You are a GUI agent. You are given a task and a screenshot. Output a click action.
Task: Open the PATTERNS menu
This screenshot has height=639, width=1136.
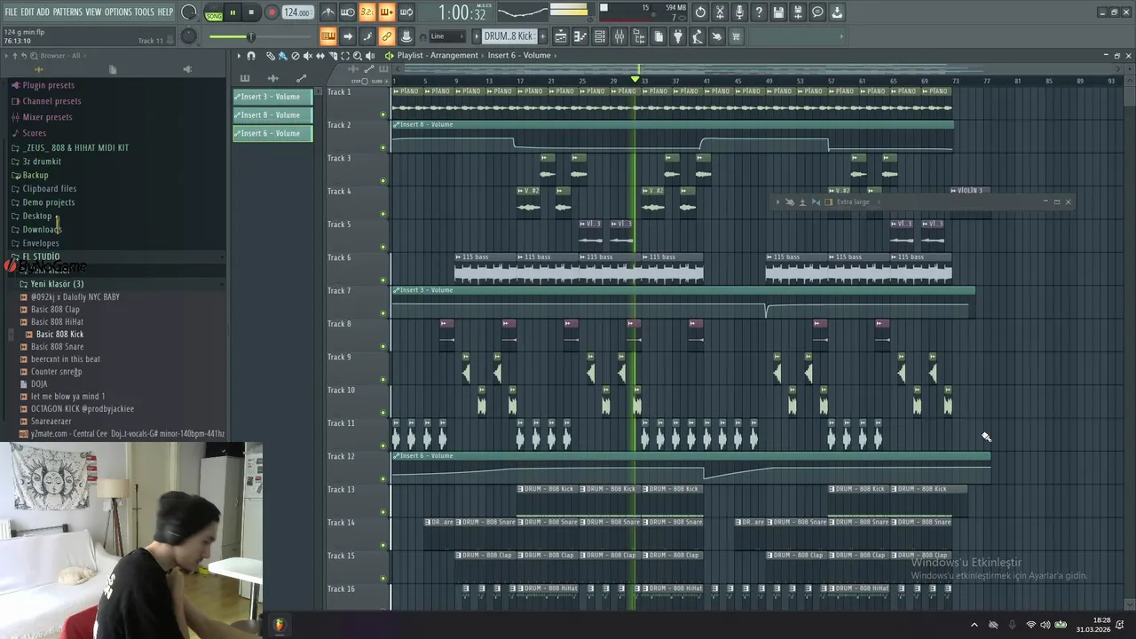(67, 12)
